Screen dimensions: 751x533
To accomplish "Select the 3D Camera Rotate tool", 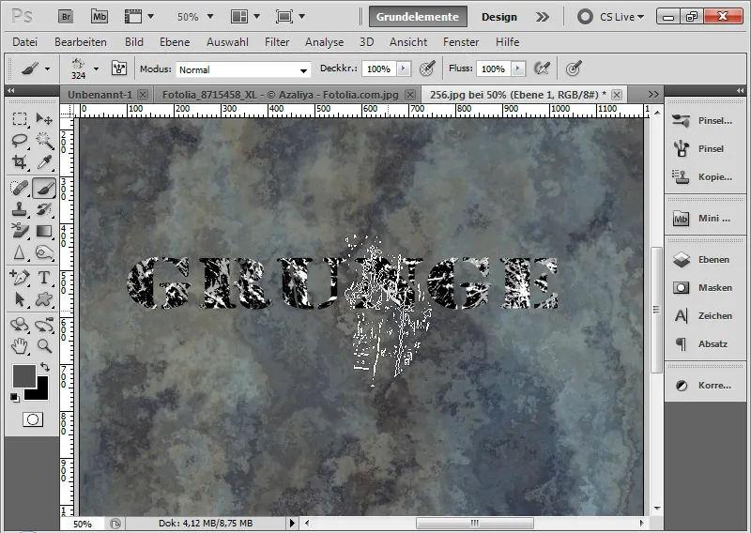I will [44, 324].
